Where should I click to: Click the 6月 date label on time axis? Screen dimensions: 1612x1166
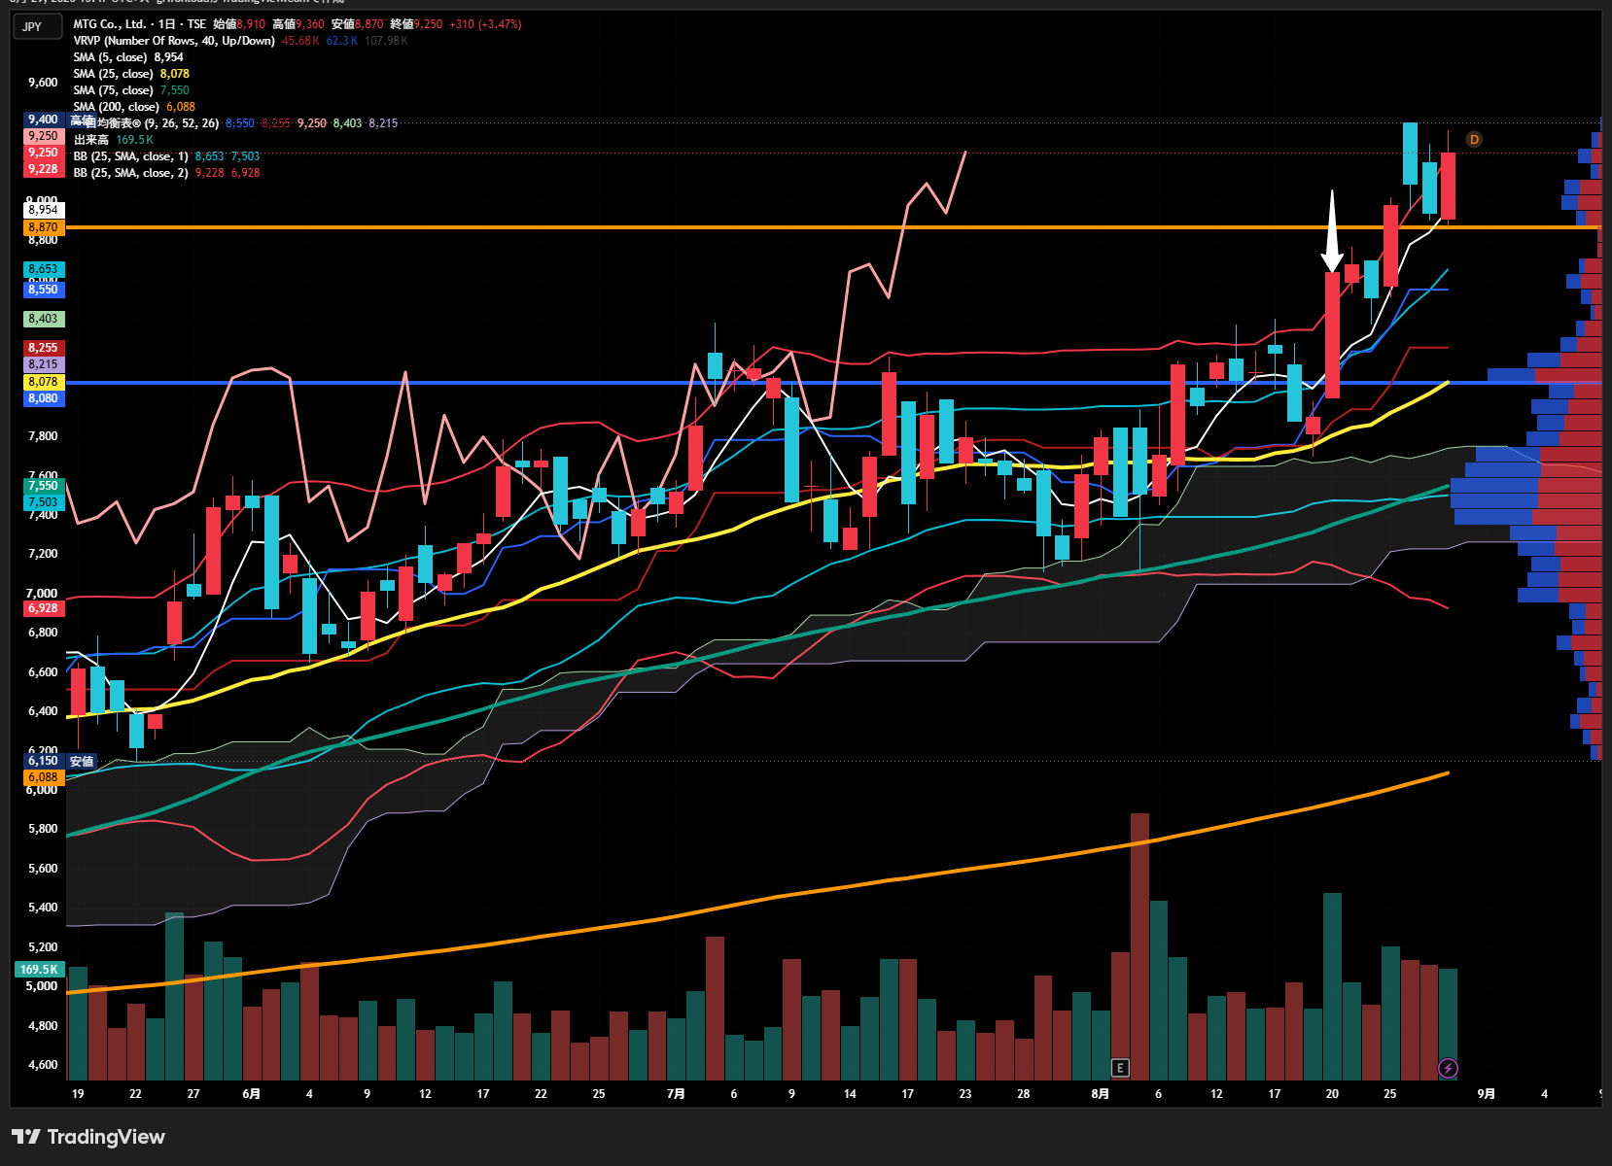pyautogui.click(x=252, y=1094)
